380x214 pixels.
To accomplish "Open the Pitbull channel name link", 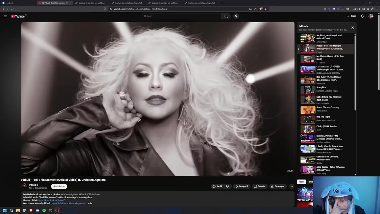I will [x=32, y=185].
